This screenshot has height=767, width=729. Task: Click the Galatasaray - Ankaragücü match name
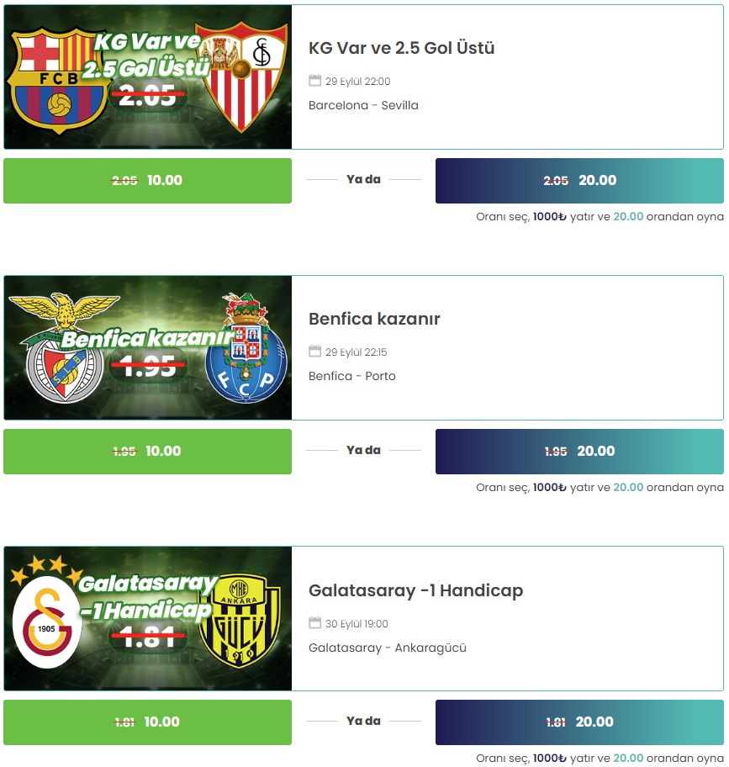(388, 648)
